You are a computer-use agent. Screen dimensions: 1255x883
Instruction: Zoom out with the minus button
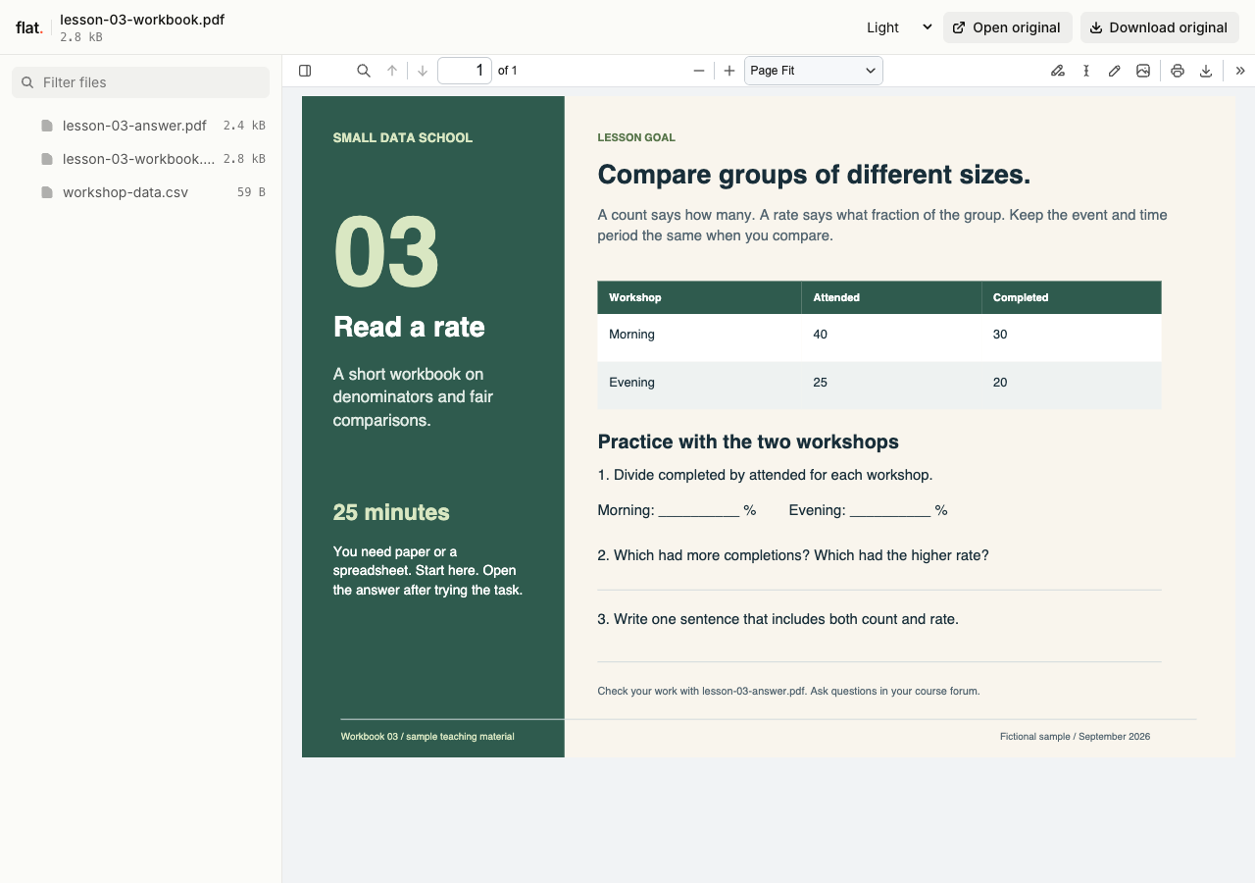[x=699, y=71]
